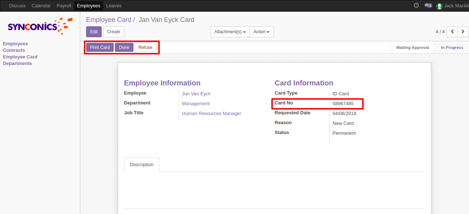Expand the Attachment(s) dropdown

(230, 32)
